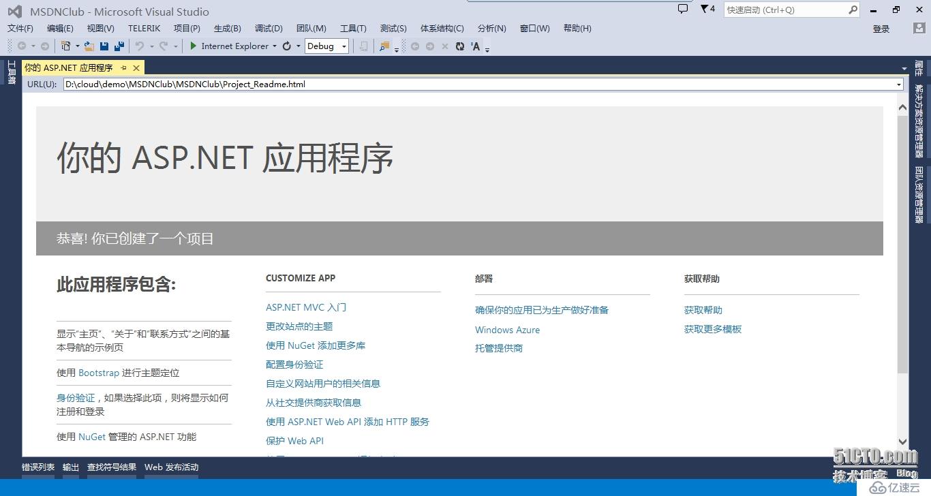Open the New Project dropdown arrow
The height and width of the screenshot is (496, 931).
[x=77, y=46]
